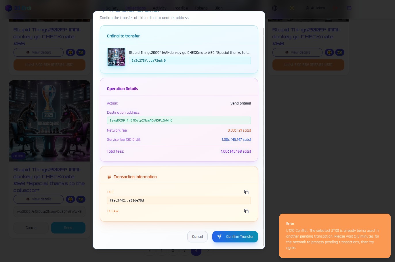The width and height of the screenshot is (395, 262).
Task: Click the 3D Ordi logo
Action: pos(18,8)
